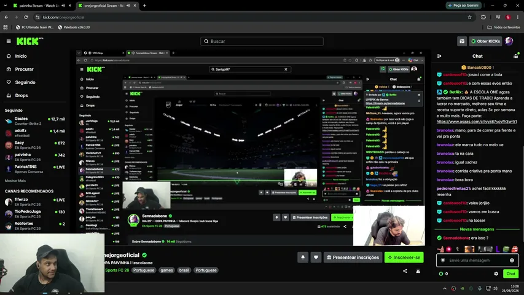This screenshot has height=295, width=524.
Task: Open Paletools v26.0.30 bookmark
Action: pos(74,28)
